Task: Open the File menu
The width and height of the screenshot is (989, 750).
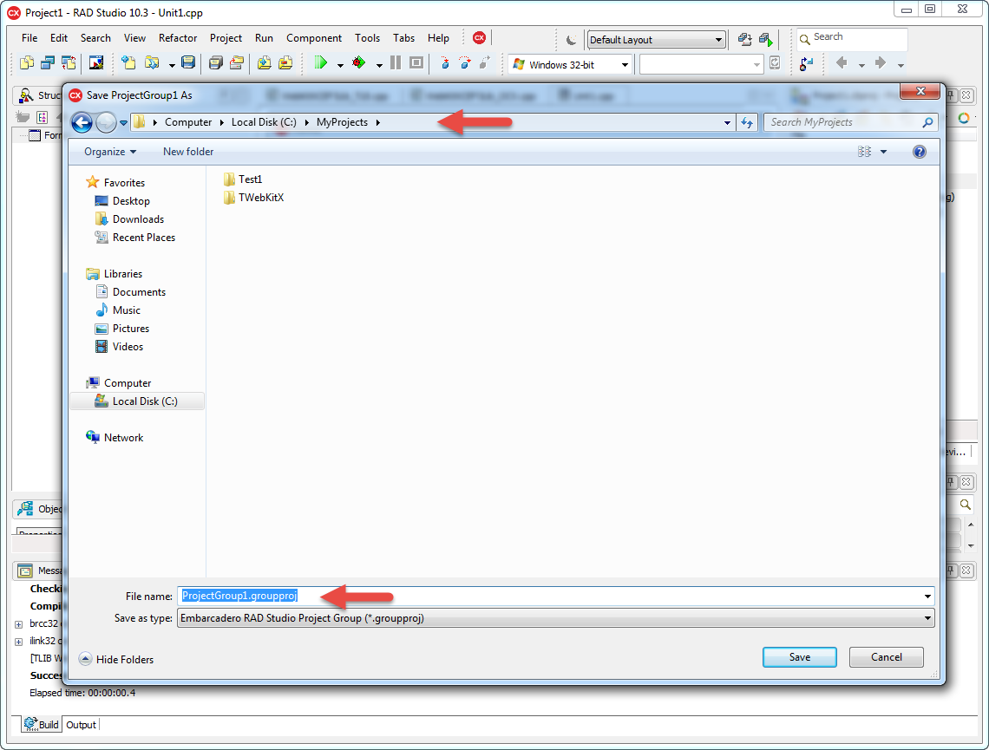Action: (x=29, y=38)
